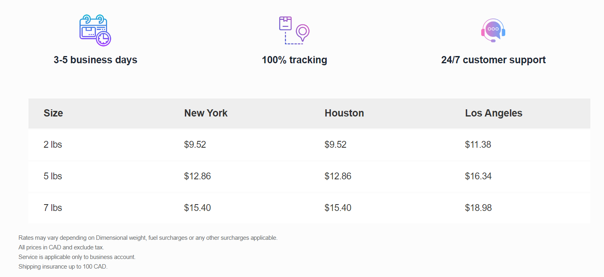Viewport: 604px width, 277px height.
Task: Click the 5 lbs row label
Action: click(x=53, y=176)
